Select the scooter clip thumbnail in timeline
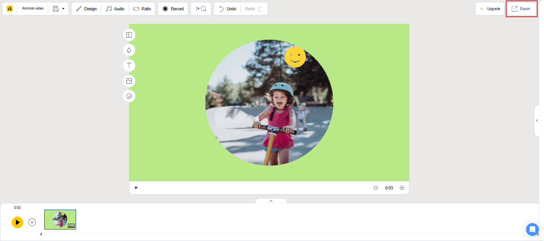544x241 pixels. 60,220
